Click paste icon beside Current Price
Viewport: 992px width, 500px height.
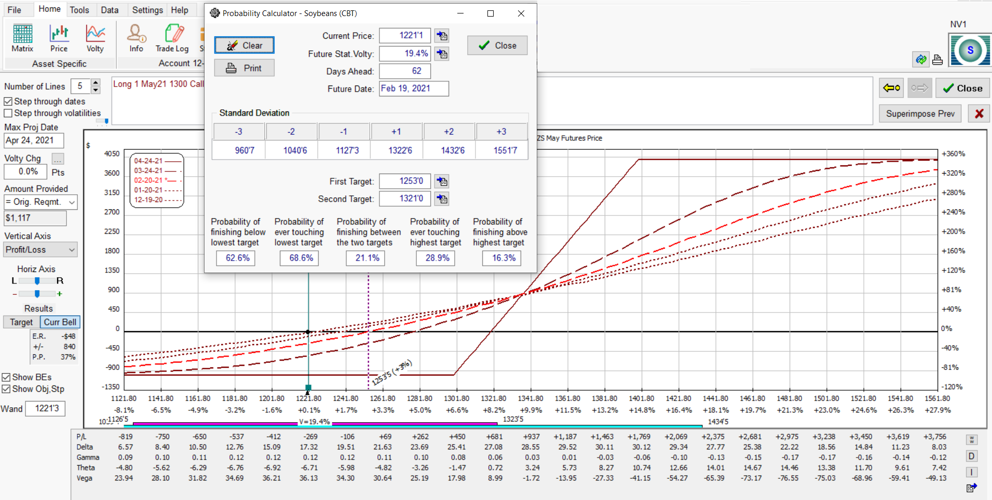click(442, 36)
